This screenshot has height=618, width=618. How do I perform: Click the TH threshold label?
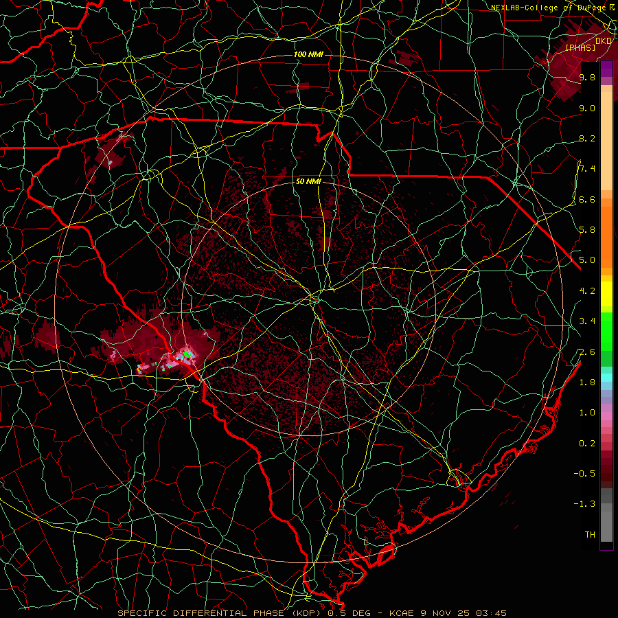point(590,535)
